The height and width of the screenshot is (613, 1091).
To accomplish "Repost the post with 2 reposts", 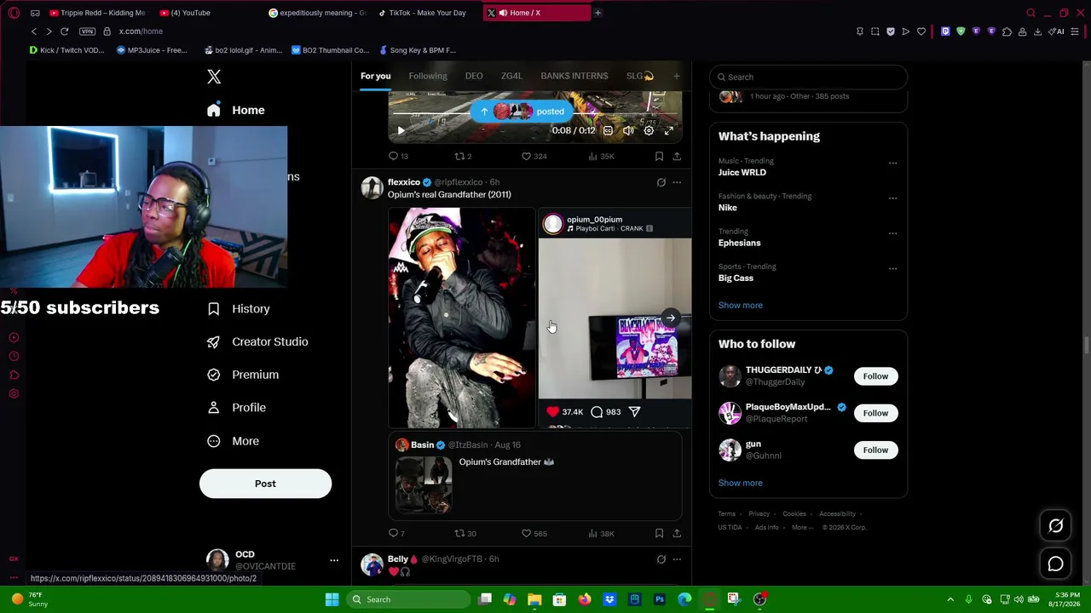I will pos(463,156).
